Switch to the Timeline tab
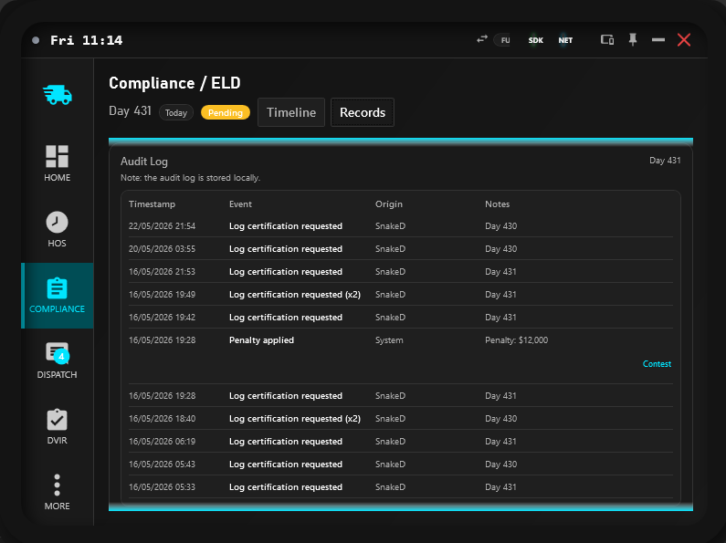Viewport: 726px width, 543px height. pyautogui.click(x=291, y=112)
